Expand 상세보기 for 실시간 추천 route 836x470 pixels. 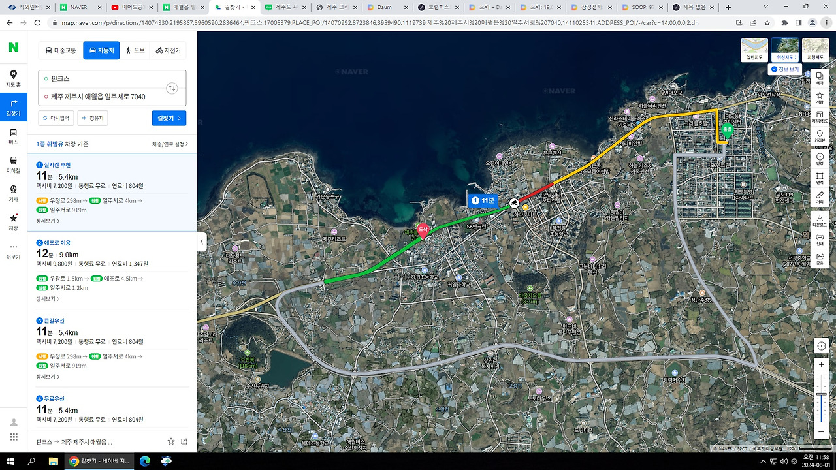(48, 221)
